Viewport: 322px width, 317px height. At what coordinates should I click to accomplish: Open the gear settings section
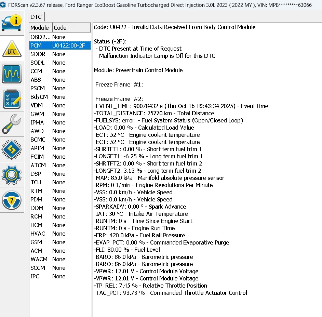point(12,174)
